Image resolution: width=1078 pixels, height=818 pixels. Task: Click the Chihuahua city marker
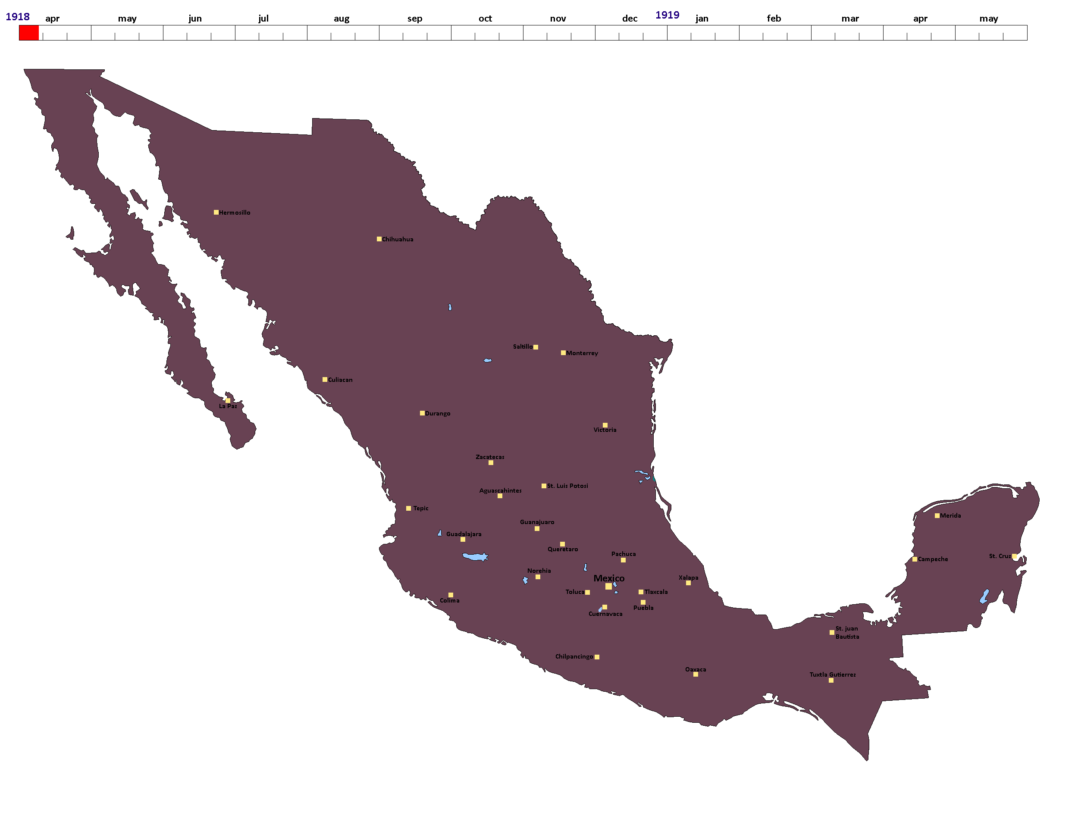(379, 239)
